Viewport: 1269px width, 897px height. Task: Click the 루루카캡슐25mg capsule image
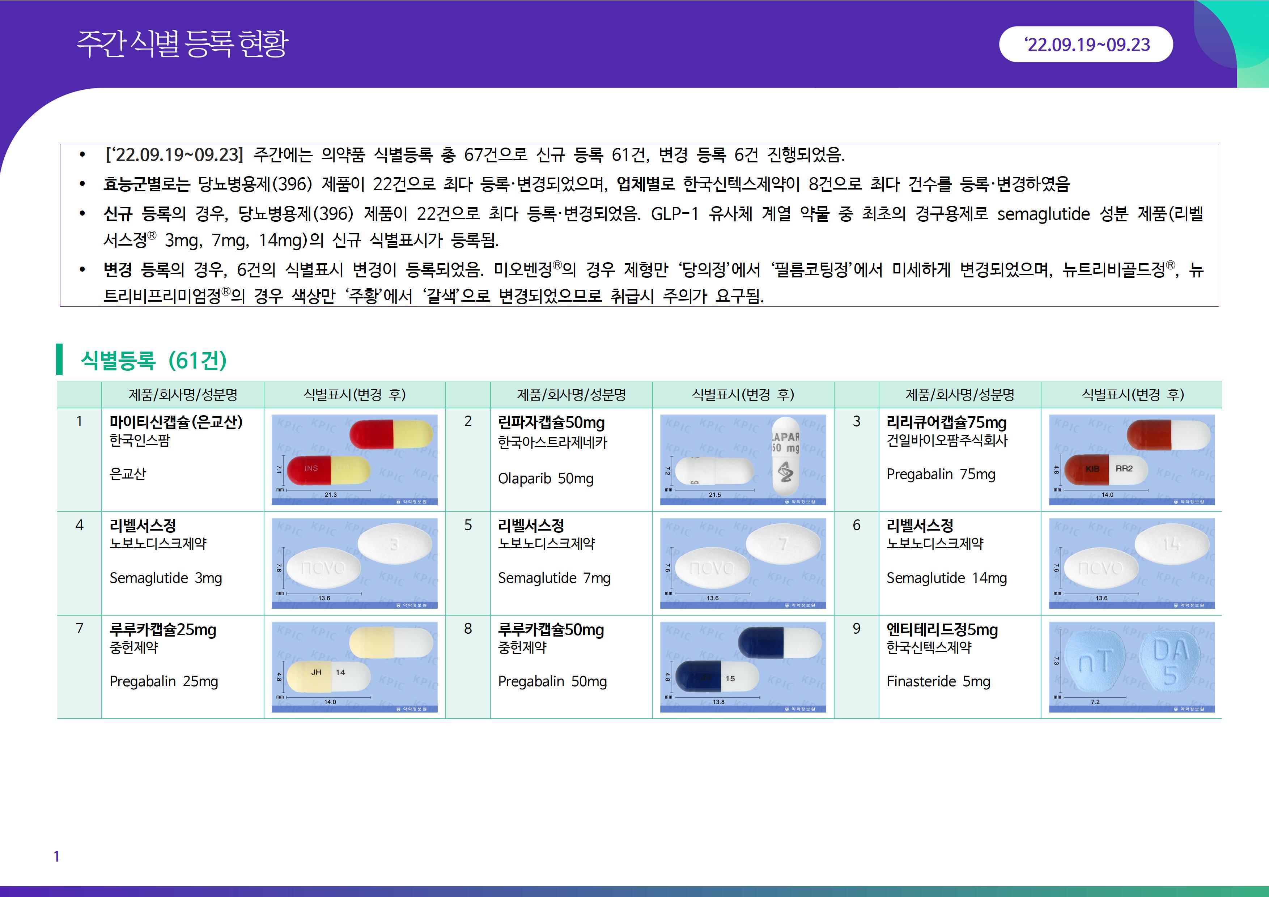click(354, 667)
